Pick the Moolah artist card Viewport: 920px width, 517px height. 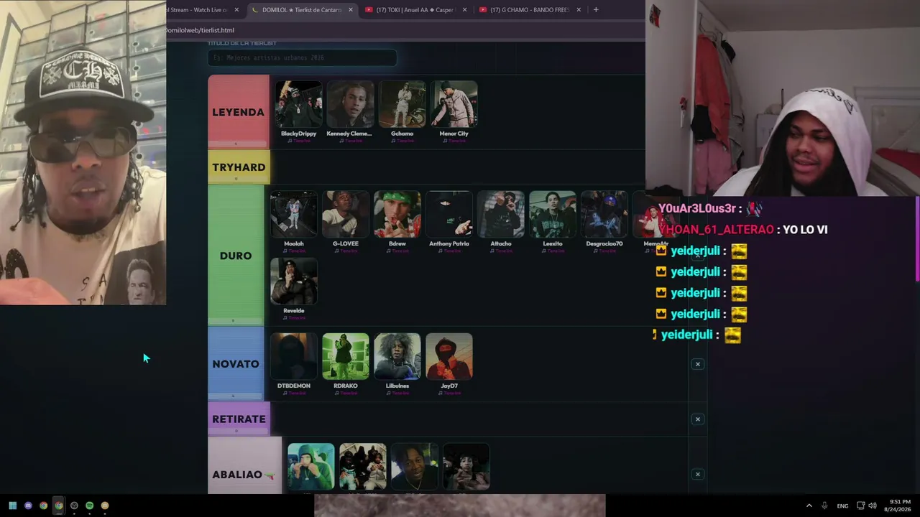293,220
